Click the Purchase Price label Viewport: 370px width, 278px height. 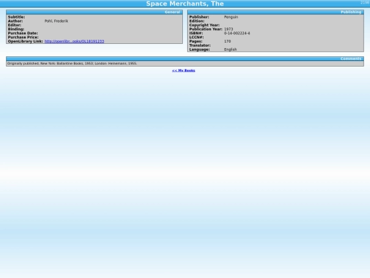(23, 37)
